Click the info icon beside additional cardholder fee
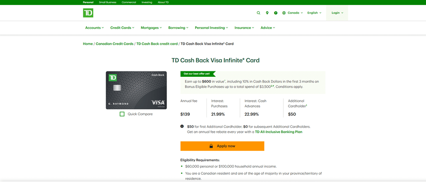The image size is (426, 182). tap(182, 126)
